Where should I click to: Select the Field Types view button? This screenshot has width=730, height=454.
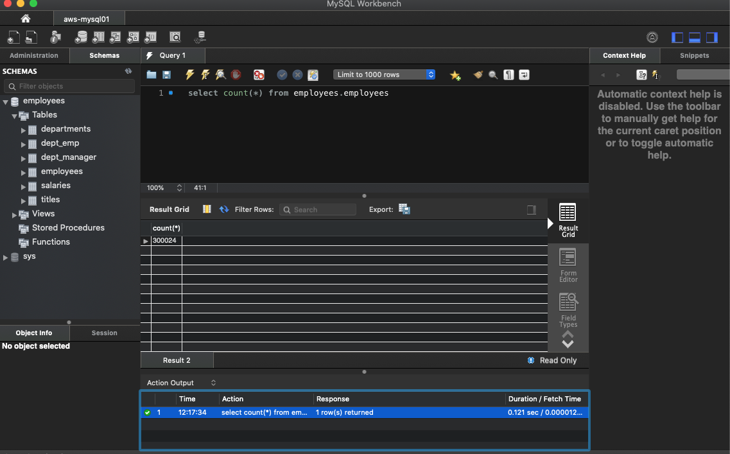tap(568, 310)
